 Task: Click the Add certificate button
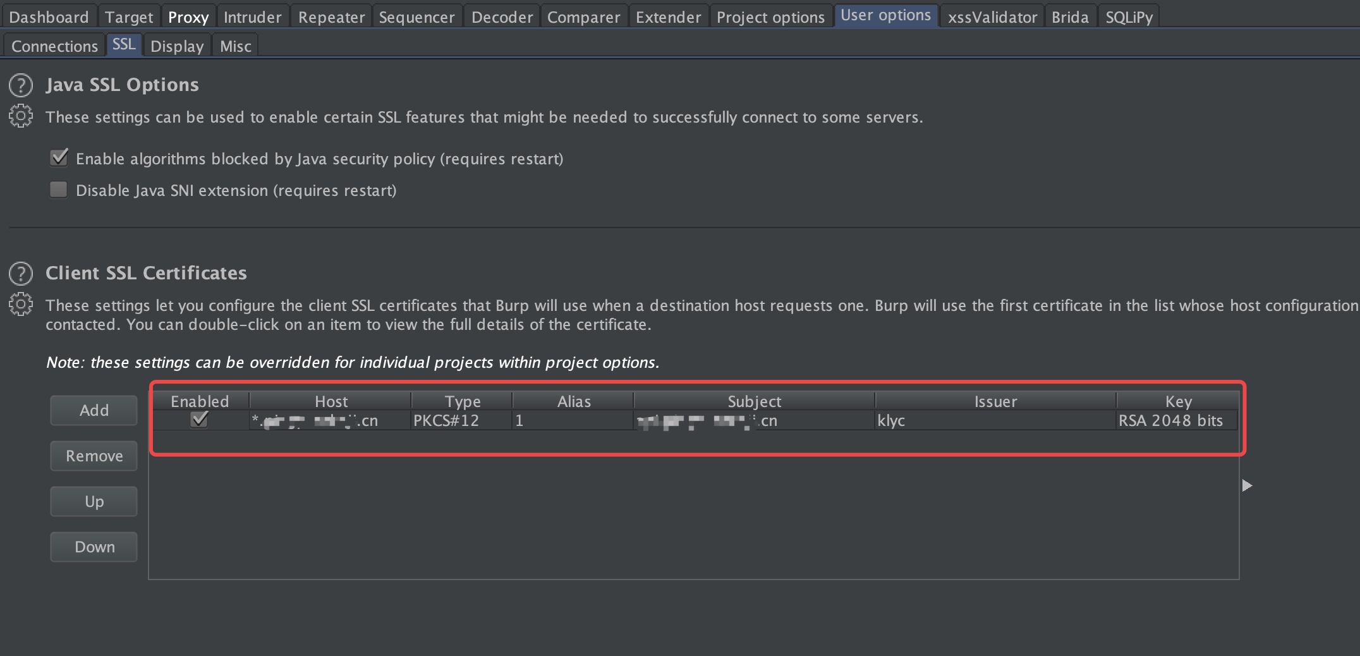(94, 410)
